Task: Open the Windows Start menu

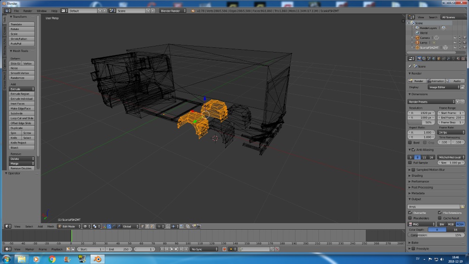Action: point(6,259)
